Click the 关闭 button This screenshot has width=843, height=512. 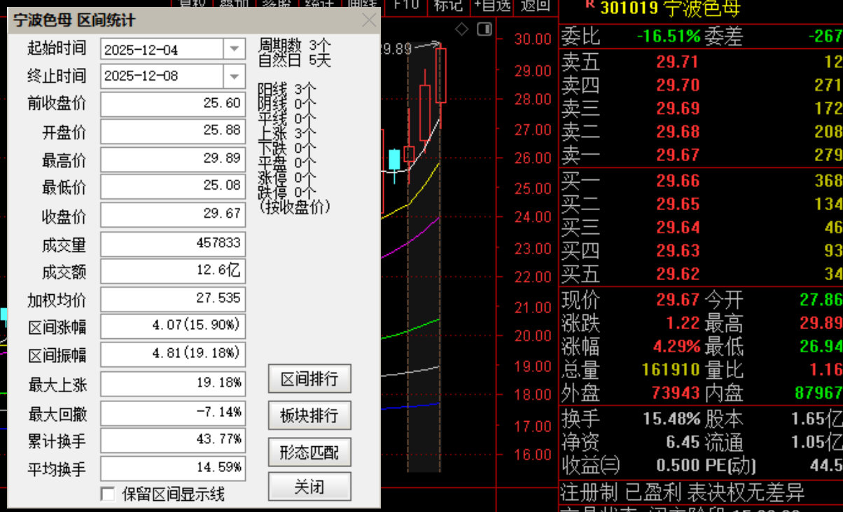pos(309,487)
